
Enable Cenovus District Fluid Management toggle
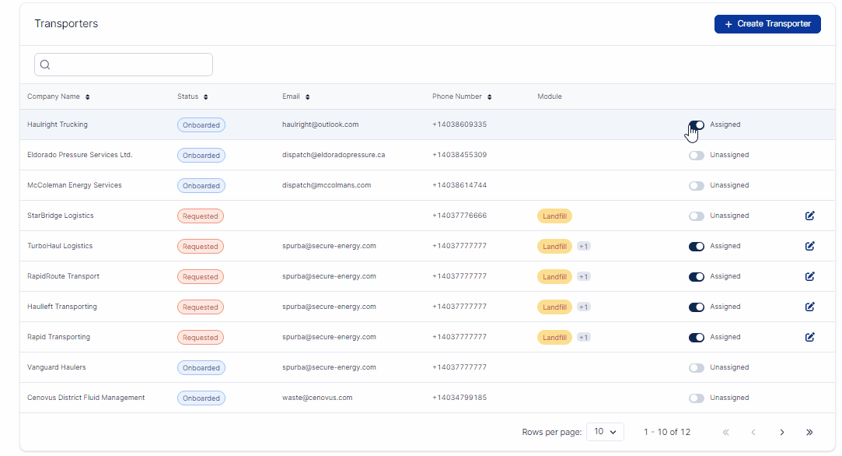(x=697, y=398)
